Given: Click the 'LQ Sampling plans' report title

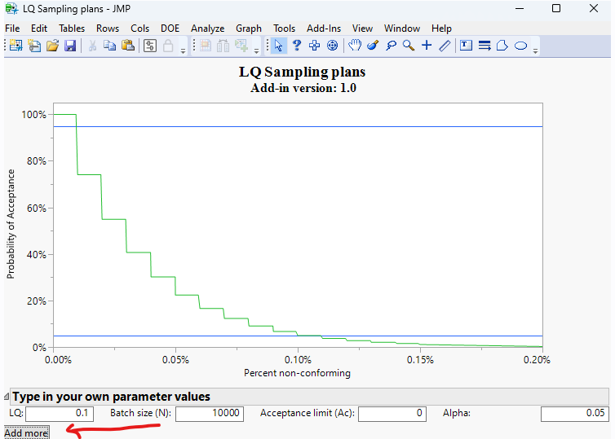Looking at the screenshot, I should point(302,72).
